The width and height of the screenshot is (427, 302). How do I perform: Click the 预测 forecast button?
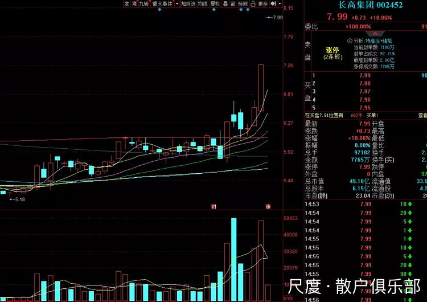[x=243, y=3]
